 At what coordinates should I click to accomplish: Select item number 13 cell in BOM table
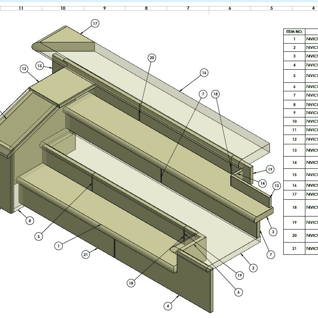[294, 150]
